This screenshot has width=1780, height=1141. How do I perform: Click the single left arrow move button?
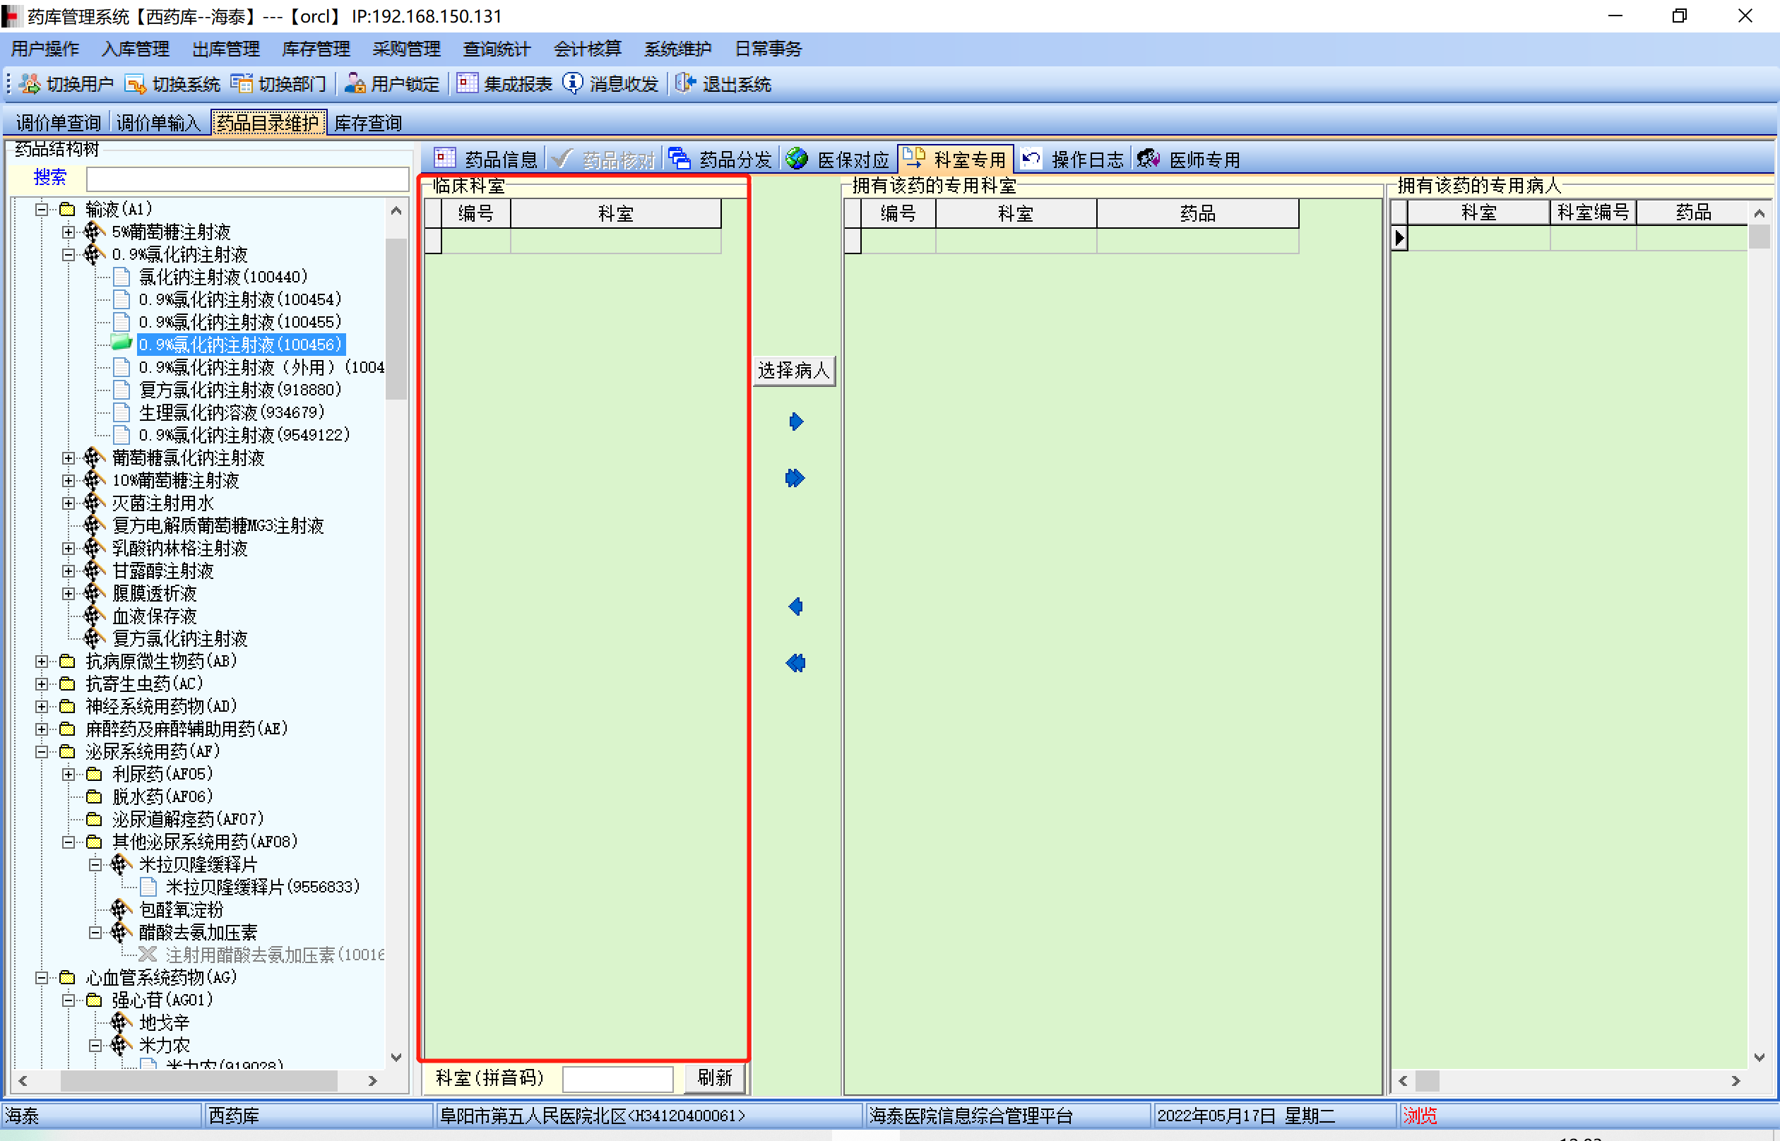point(795,607)
